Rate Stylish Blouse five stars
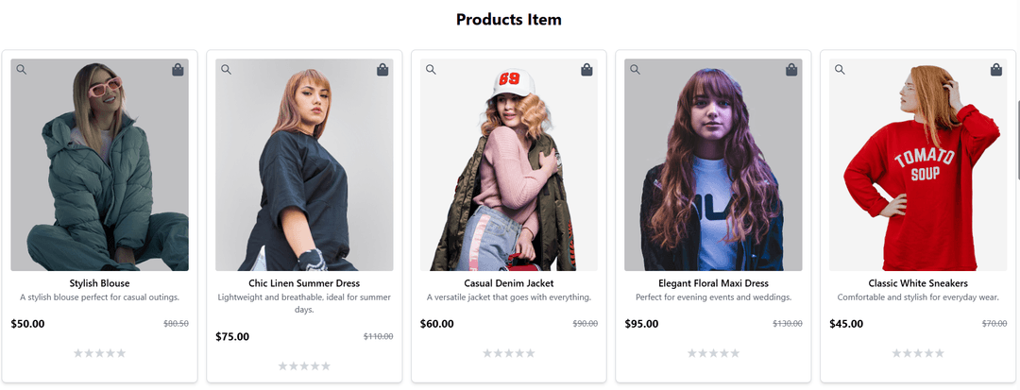This screenshot has height=390, width=1020. [121, 353]
